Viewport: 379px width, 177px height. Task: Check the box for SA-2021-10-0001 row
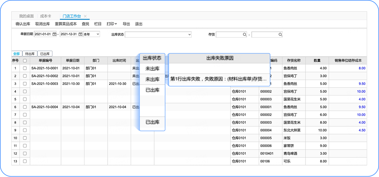click(x=25, y=68)
